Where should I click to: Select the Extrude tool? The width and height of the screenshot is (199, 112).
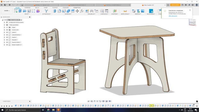click(20, 11)
